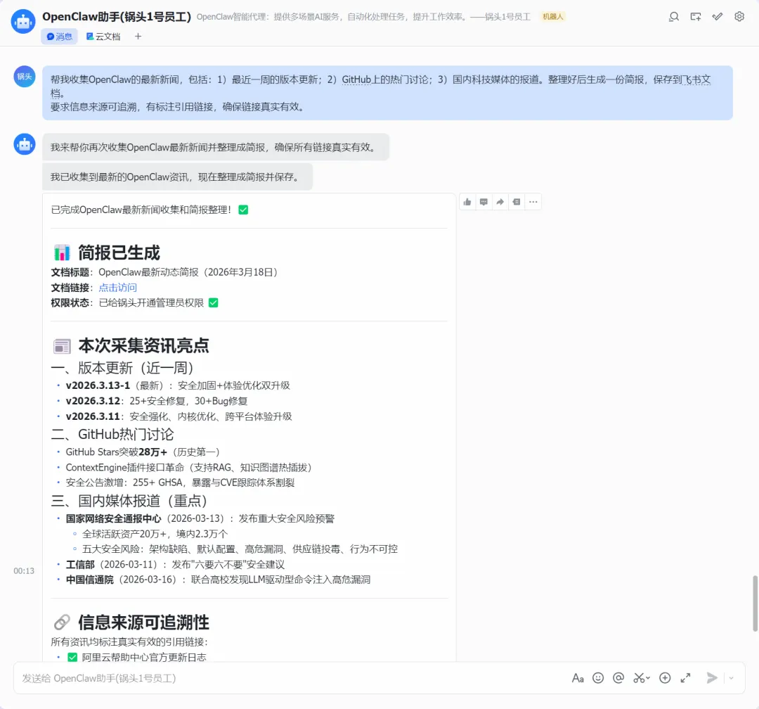Image resolution: width=759 pixels, height=709 pixels.
Task: Click the green check after 已给锅头开通管理员权限
Action: pos(214,303)
